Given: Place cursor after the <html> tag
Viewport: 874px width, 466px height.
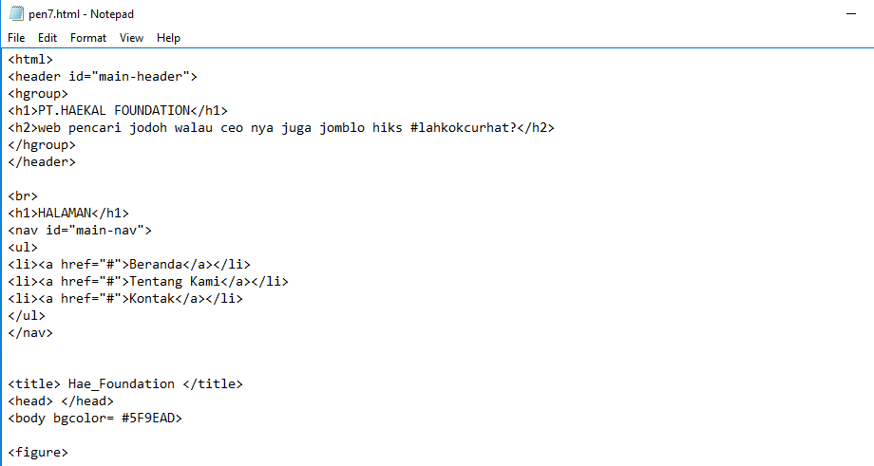Looking at the screenshot, I should pyautogui.click(x=53, y=60).
